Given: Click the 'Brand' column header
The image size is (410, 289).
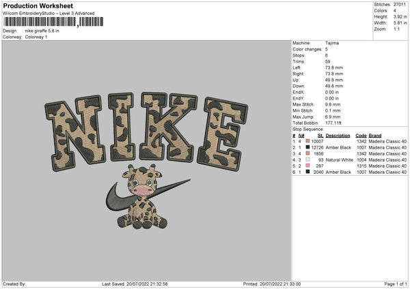Looking at the screenshot, I should [375, 136].
